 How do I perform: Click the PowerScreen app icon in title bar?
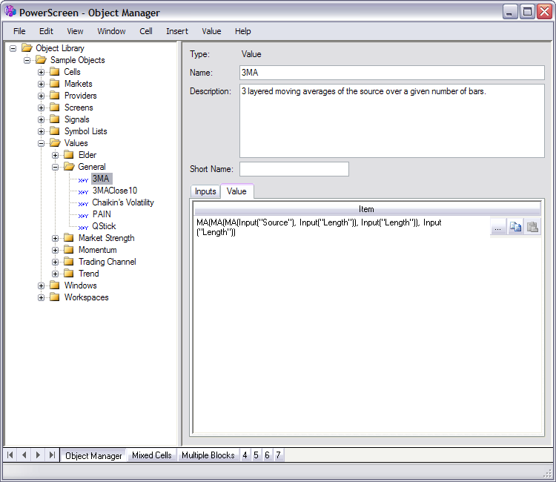pyautogui.click(x=10, y=12)
